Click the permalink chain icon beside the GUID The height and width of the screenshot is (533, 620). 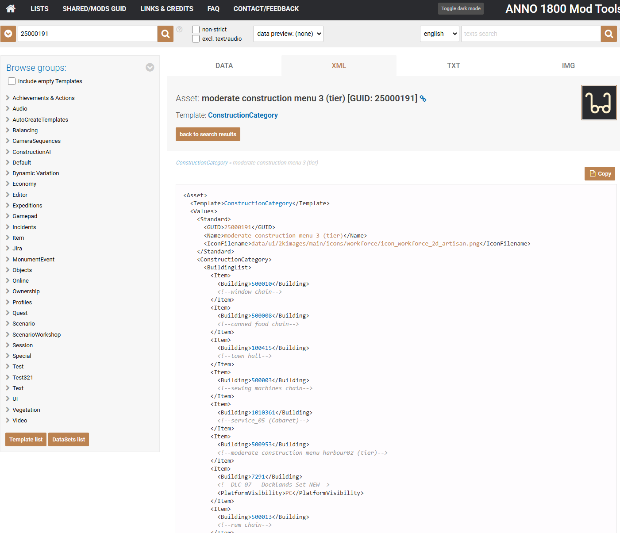[x=423, y=99]
